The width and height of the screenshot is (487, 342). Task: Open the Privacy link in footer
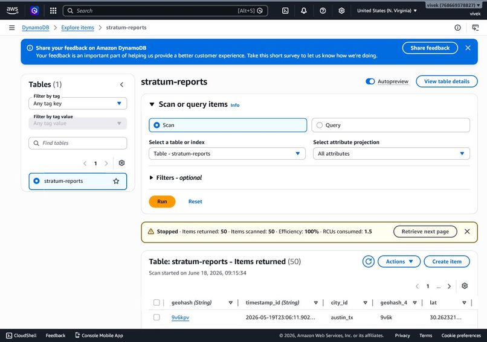point(402,335)
